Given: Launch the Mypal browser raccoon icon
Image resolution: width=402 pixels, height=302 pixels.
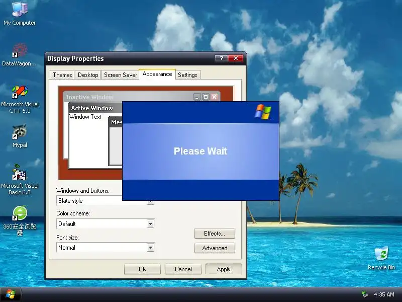Looking at the screenshot, I should pos(20,136).
